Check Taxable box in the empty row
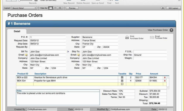The image size is (184, 111). [122, 84]
